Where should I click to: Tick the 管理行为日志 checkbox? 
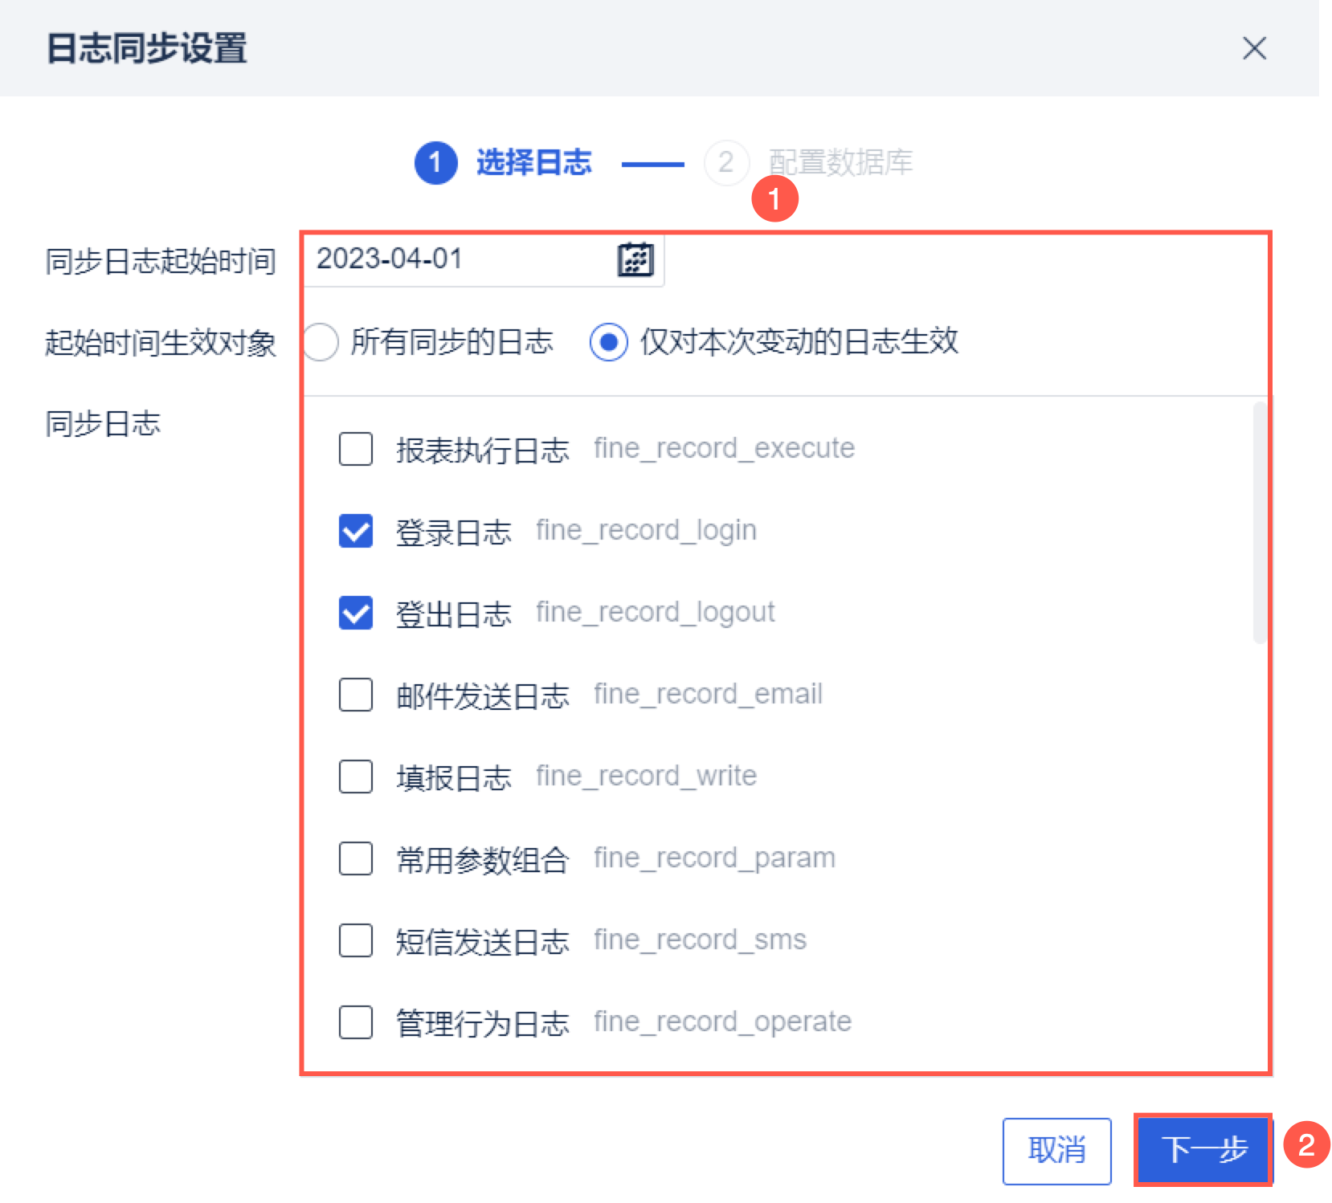coord(356,1022)
